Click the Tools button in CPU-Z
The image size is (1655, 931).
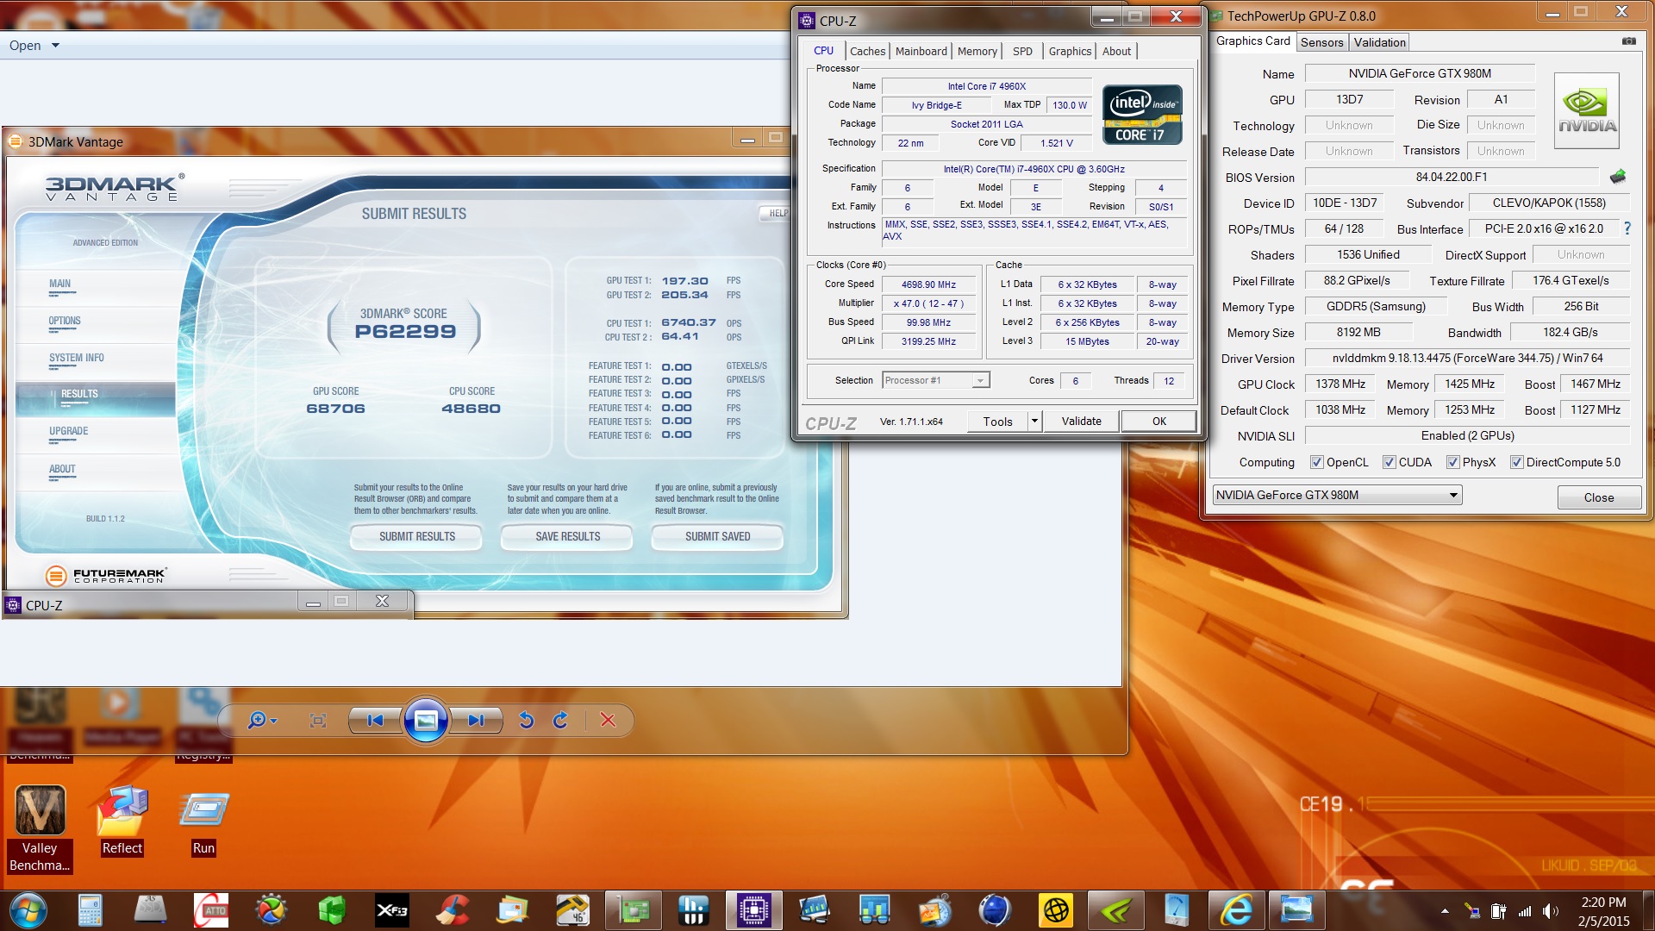(x=997, y=421)
